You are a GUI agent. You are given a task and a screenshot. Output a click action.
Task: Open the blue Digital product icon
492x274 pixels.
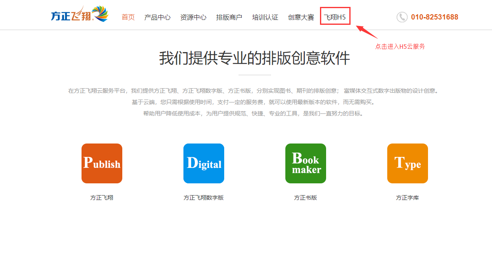click(204, 163)
